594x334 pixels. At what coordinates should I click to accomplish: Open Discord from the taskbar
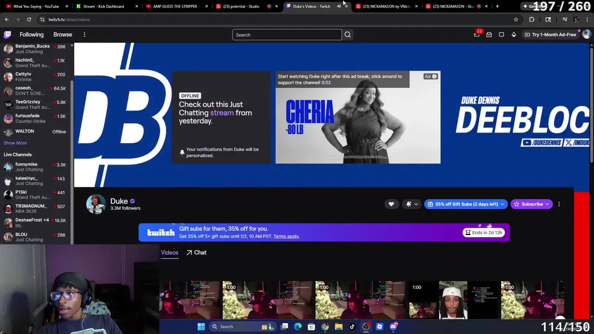(393, 327)
